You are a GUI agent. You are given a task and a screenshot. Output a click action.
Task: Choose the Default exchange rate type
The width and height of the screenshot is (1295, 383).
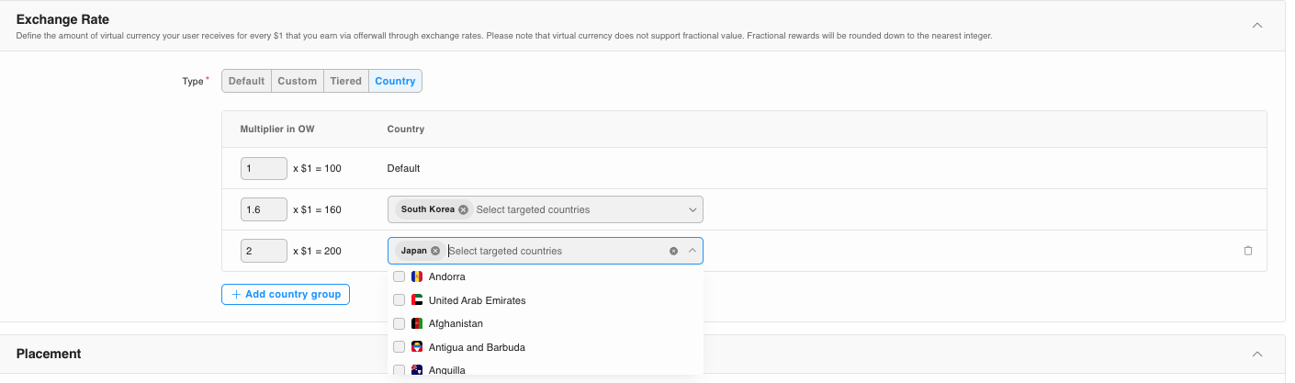coord(246,81)
